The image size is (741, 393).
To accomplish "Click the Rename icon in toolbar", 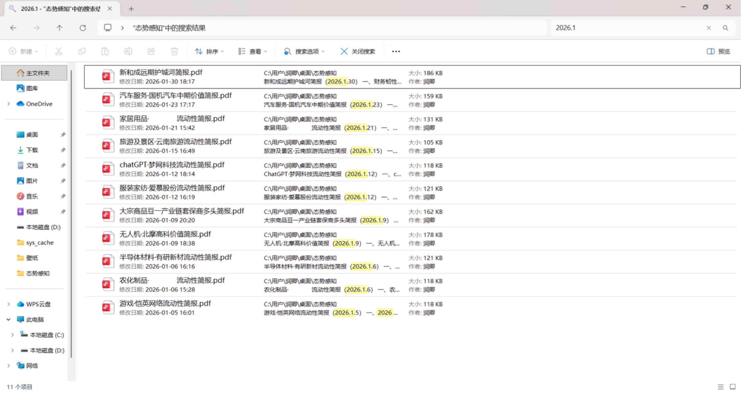I will (128, 51).
